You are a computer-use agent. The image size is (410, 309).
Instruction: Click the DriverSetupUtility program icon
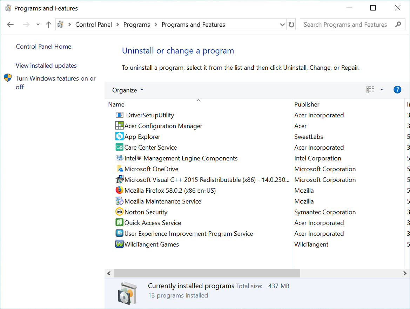tap(120, 115)
